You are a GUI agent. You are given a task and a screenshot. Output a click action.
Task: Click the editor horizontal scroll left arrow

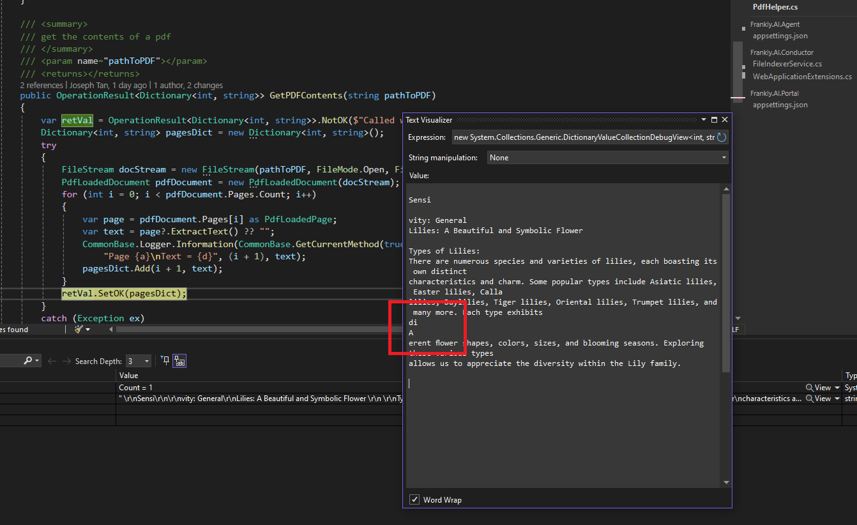tap(111, 330)
